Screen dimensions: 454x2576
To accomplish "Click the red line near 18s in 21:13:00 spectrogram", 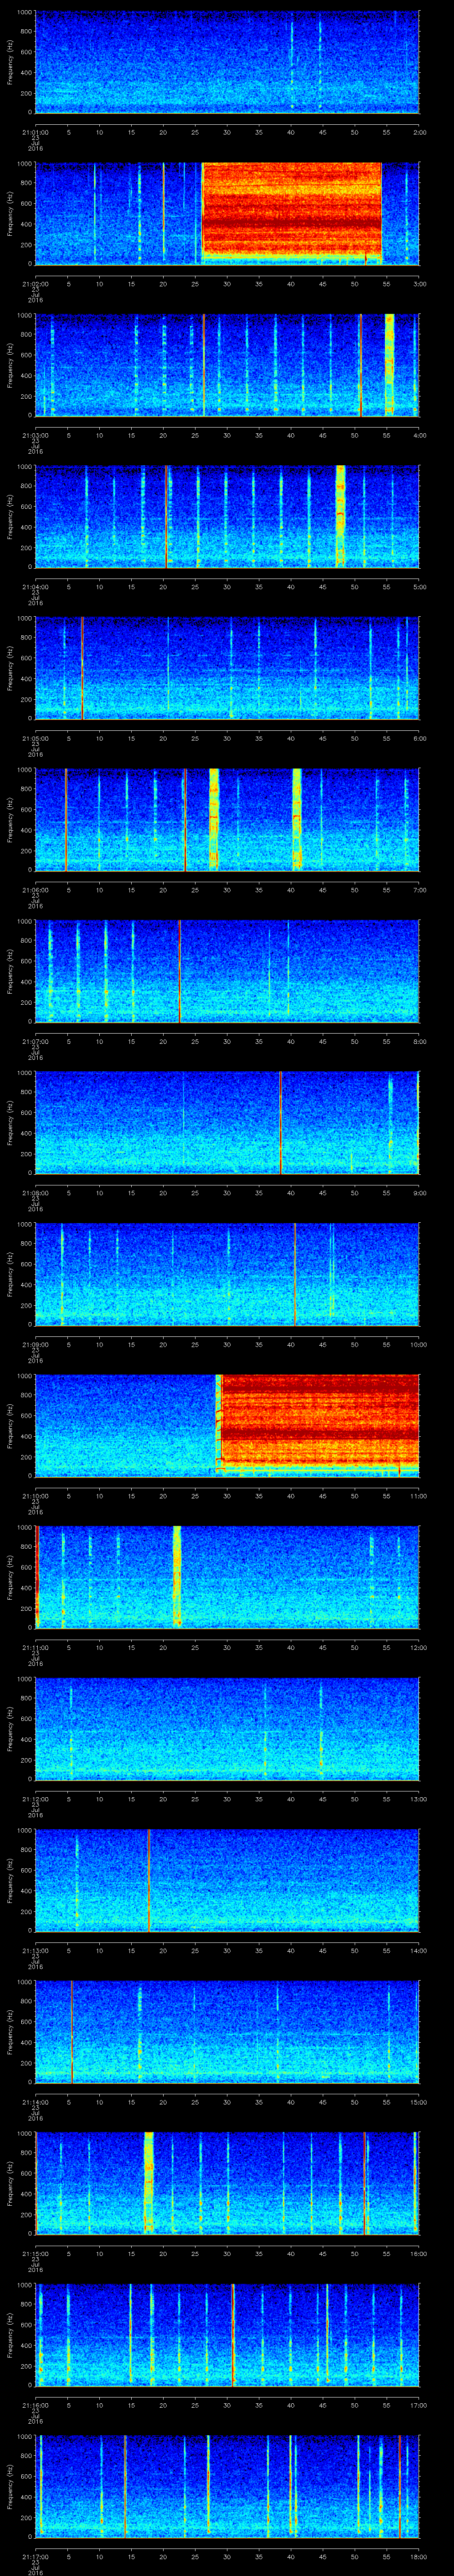I will pos(149,1880).
